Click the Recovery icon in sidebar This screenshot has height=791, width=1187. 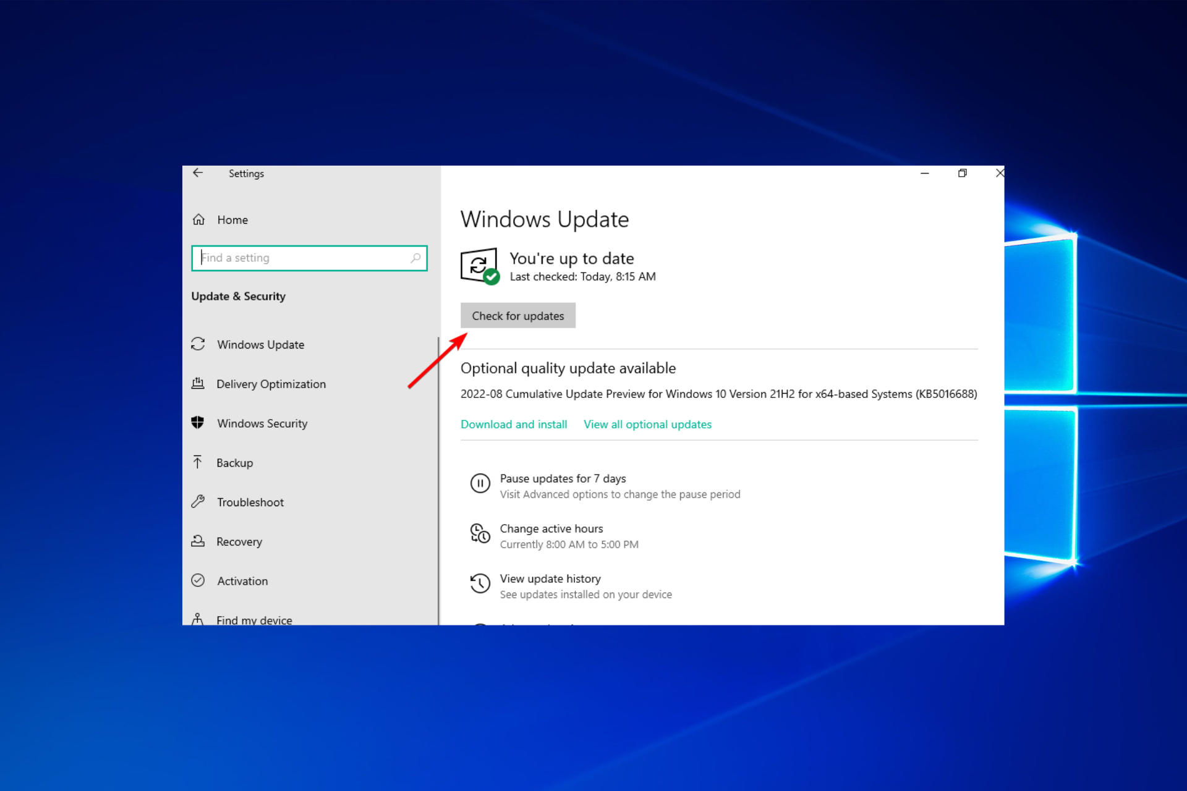tap(200, 541)
